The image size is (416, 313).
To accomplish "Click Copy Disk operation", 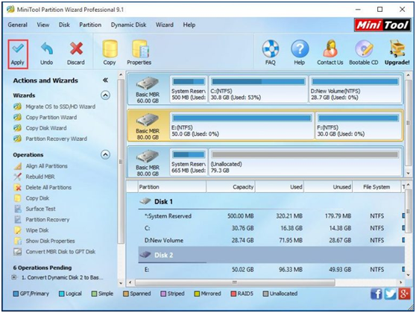I will point(37,198).
